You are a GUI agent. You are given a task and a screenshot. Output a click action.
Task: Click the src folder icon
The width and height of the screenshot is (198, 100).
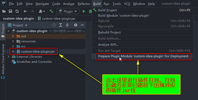coord(18,46)
